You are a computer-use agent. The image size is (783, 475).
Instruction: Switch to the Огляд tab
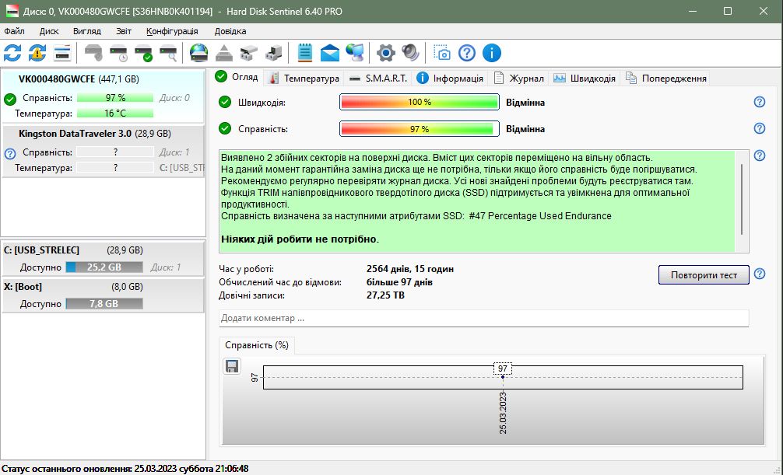[x=237, y=77]
